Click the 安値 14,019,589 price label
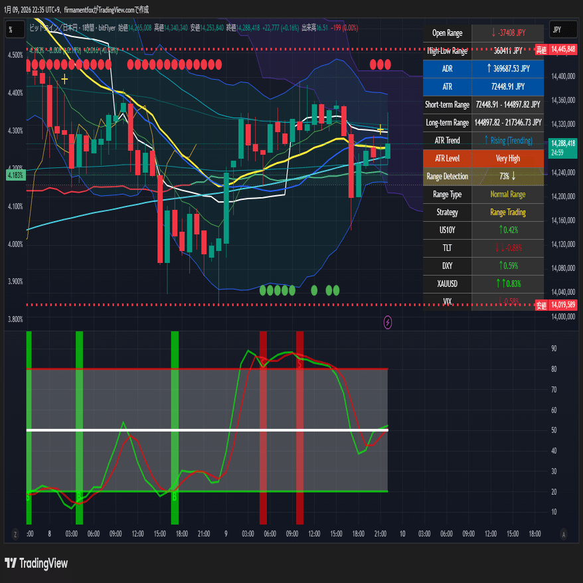Screen dimensions: 583x583 click(556, 305)
